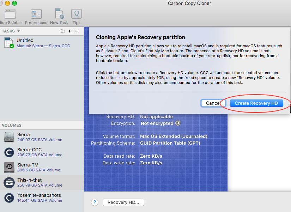The width and height of the screenshot is (291, 212).
Task: Click '250.79 GB SATA Volume' text
Action: (x=40, y=185)
